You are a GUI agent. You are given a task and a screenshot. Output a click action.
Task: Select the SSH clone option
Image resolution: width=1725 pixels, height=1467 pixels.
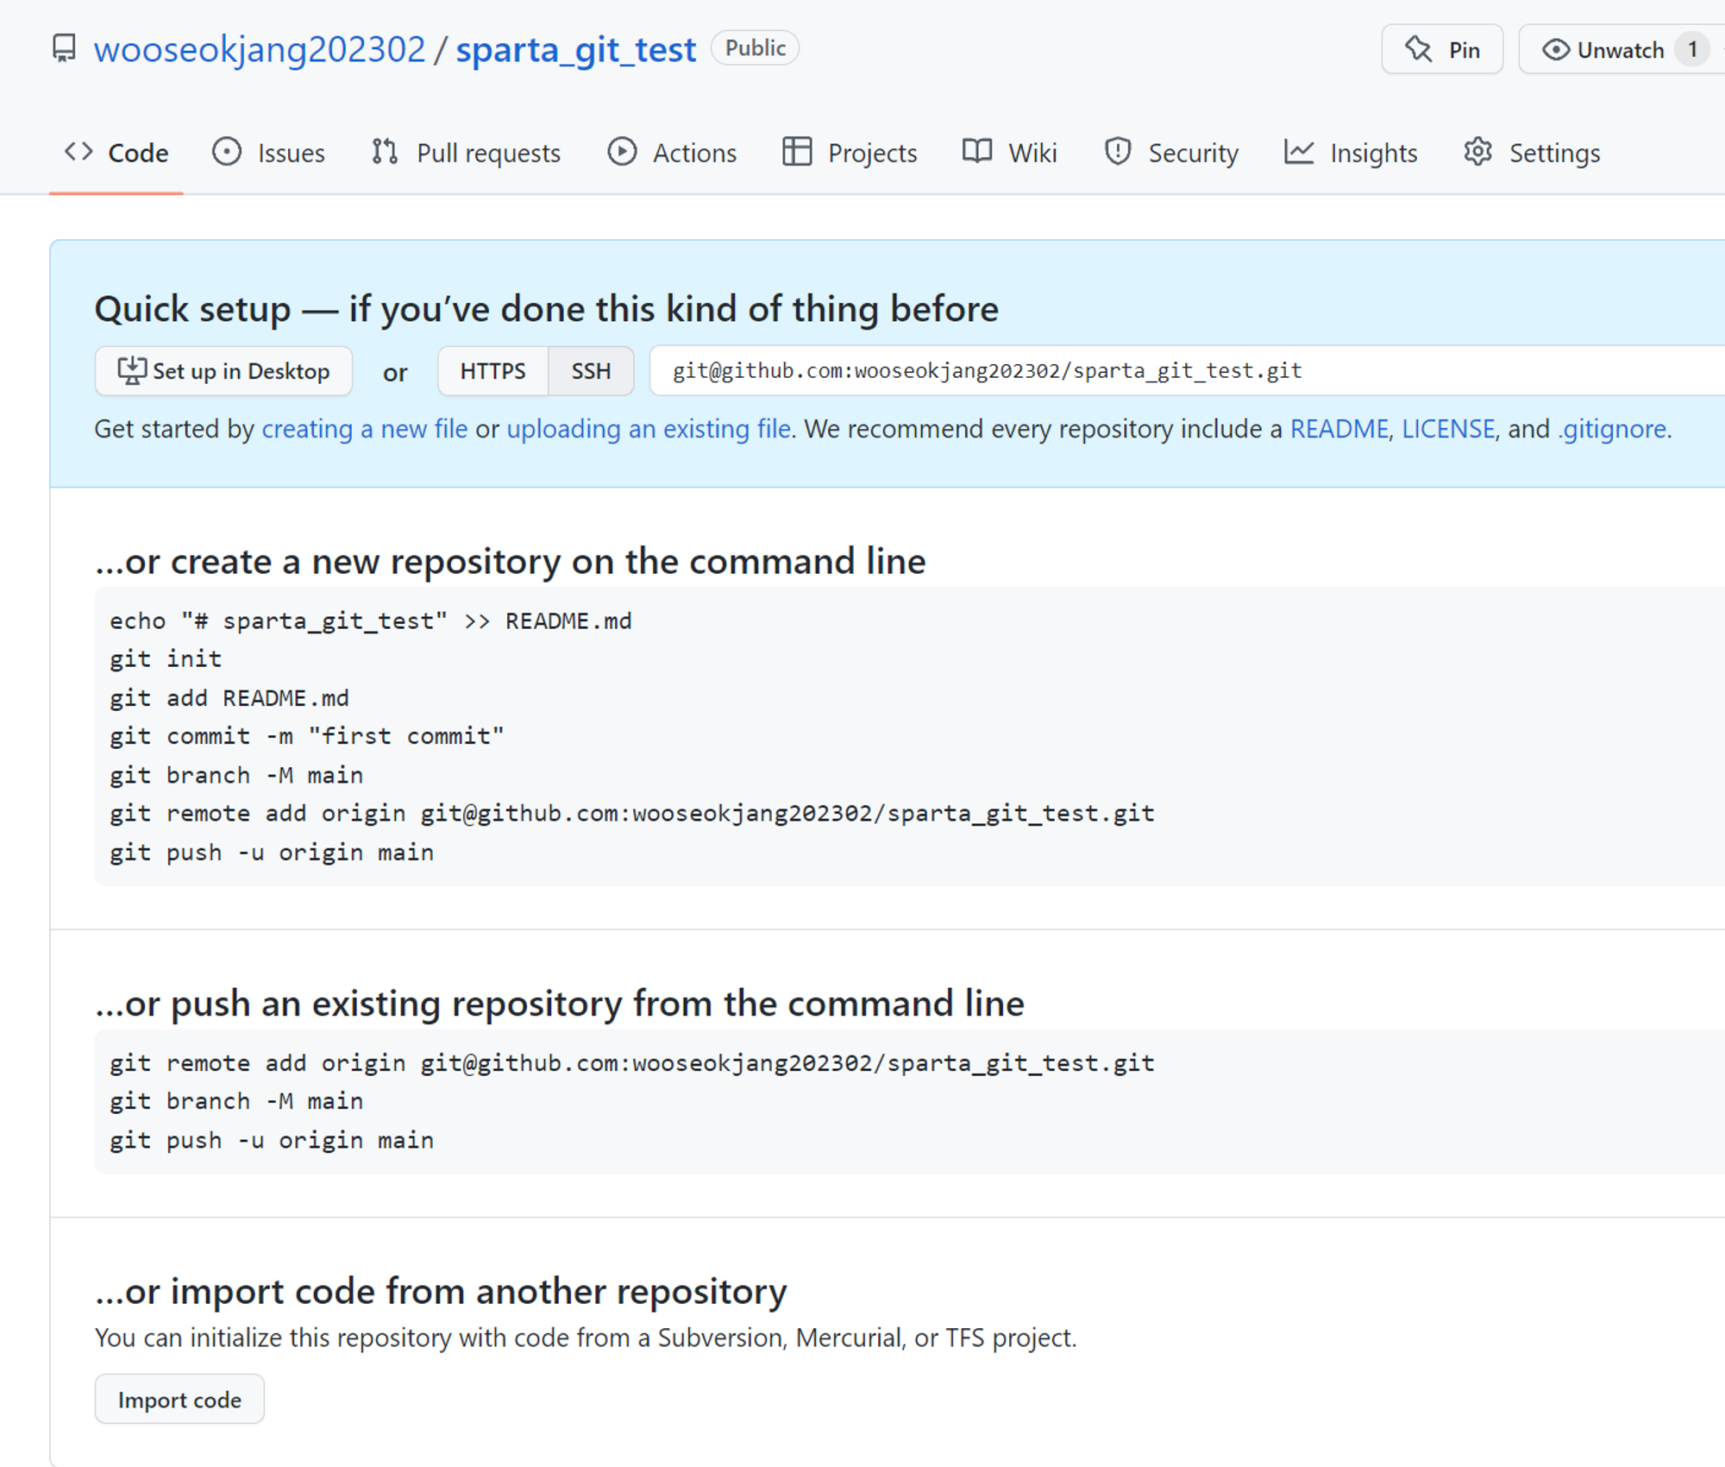click(591, 371)
